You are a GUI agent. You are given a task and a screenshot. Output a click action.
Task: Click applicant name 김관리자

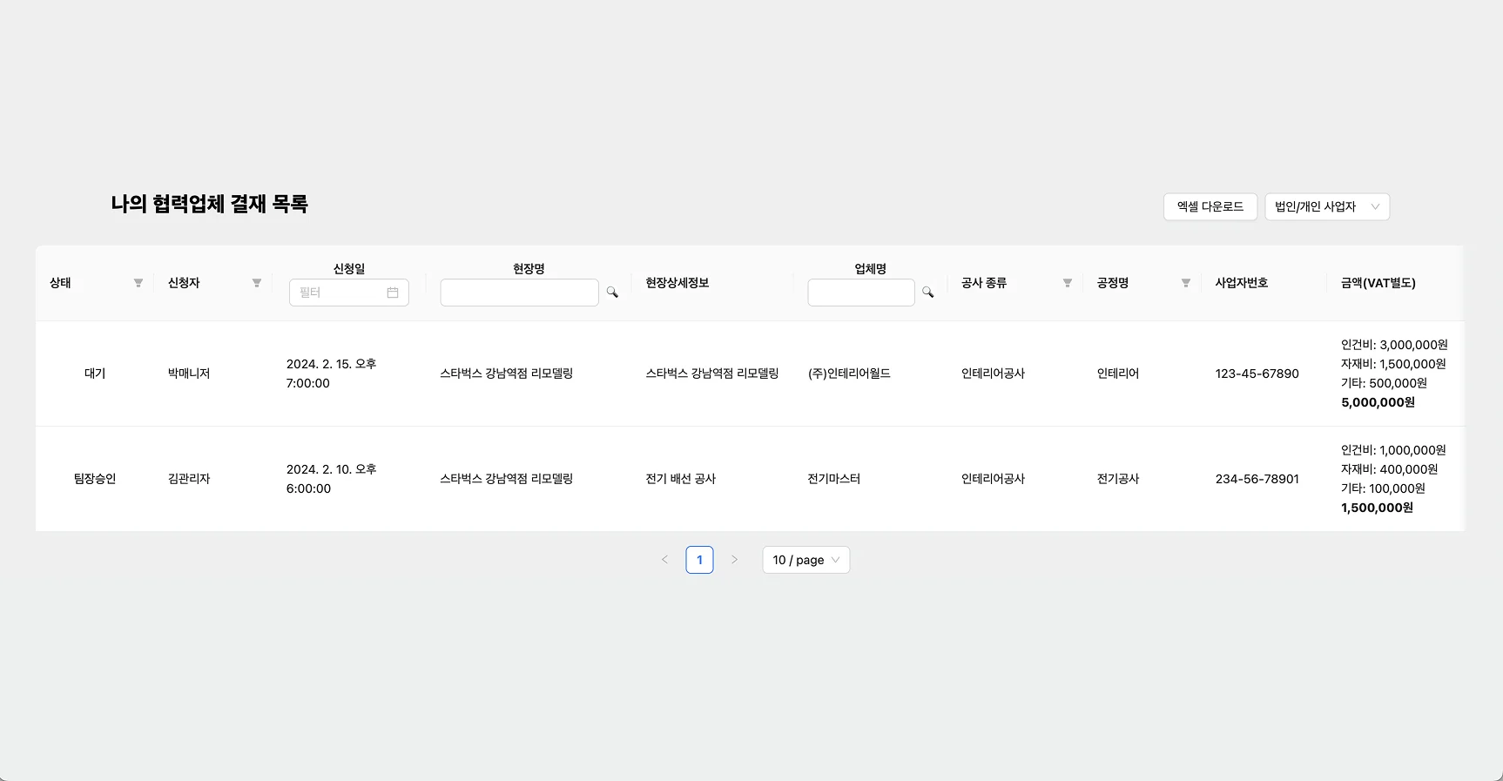click(189, 479)
